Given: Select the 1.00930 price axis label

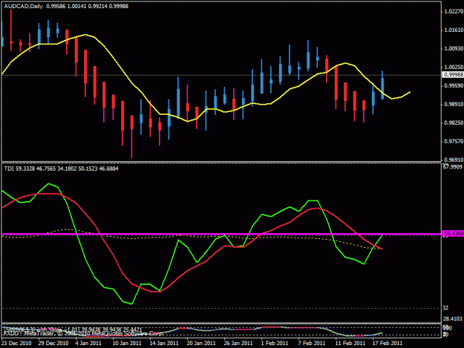Looking at the screenshot, I should pos(454,48).
